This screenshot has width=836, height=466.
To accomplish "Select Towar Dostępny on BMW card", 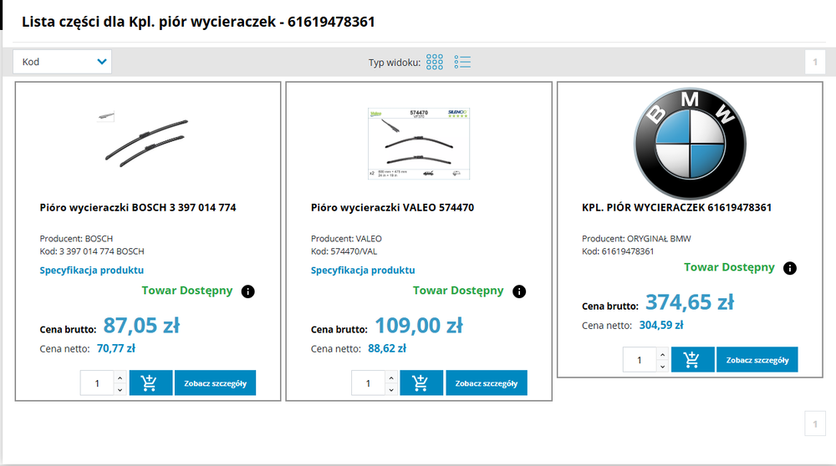I will (x=729, y=267).
